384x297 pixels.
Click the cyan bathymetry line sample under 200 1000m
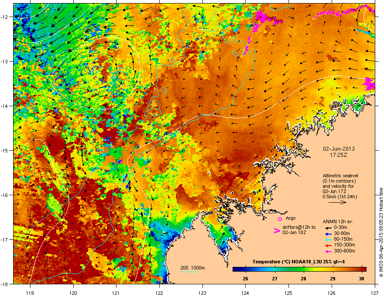(189, 272)
